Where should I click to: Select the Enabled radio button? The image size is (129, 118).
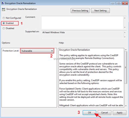coord(4,23)
